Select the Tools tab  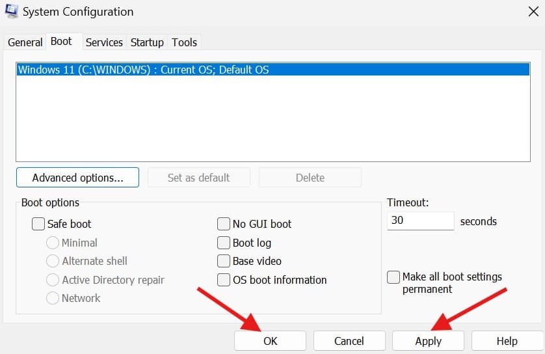coord(184,42)
